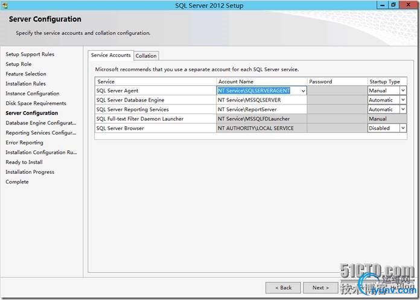
Task: Click the Feature Selection step
Action: [26, 74]
